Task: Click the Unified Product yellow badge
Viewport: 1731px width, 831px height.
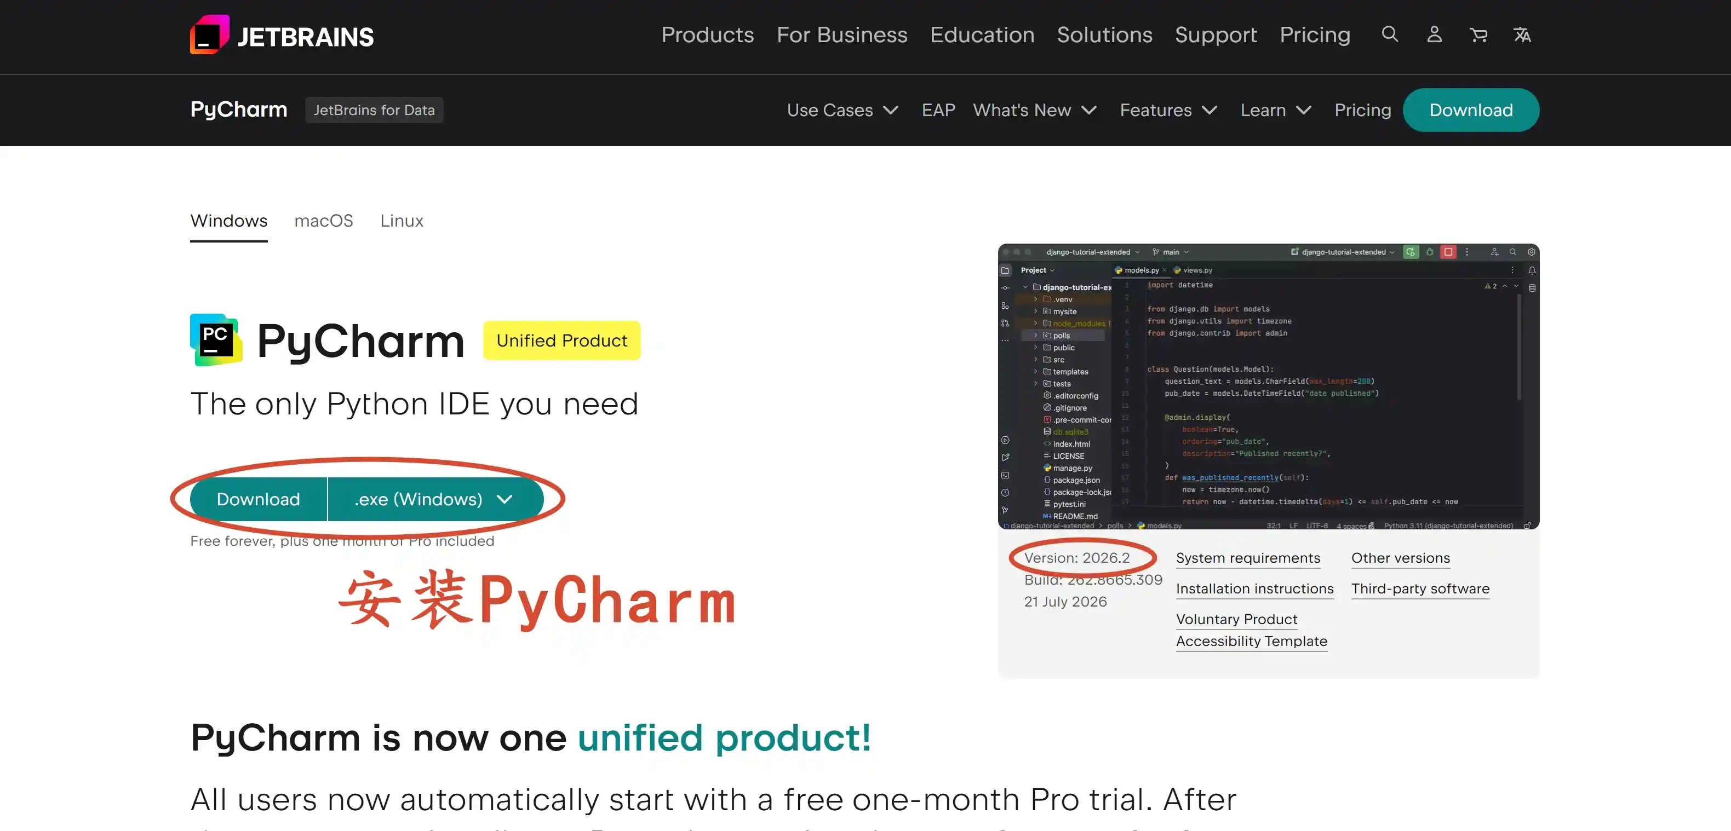Action: point(561,341)
